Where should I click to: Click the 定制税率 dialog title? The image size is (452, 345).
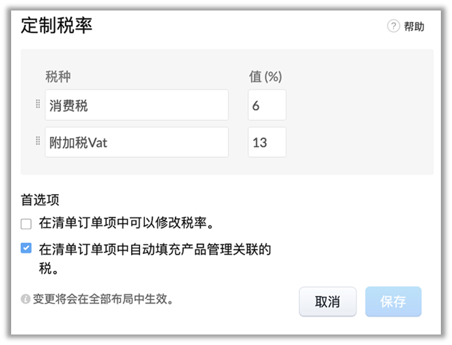pyautogui.click(x=57, y=26)
